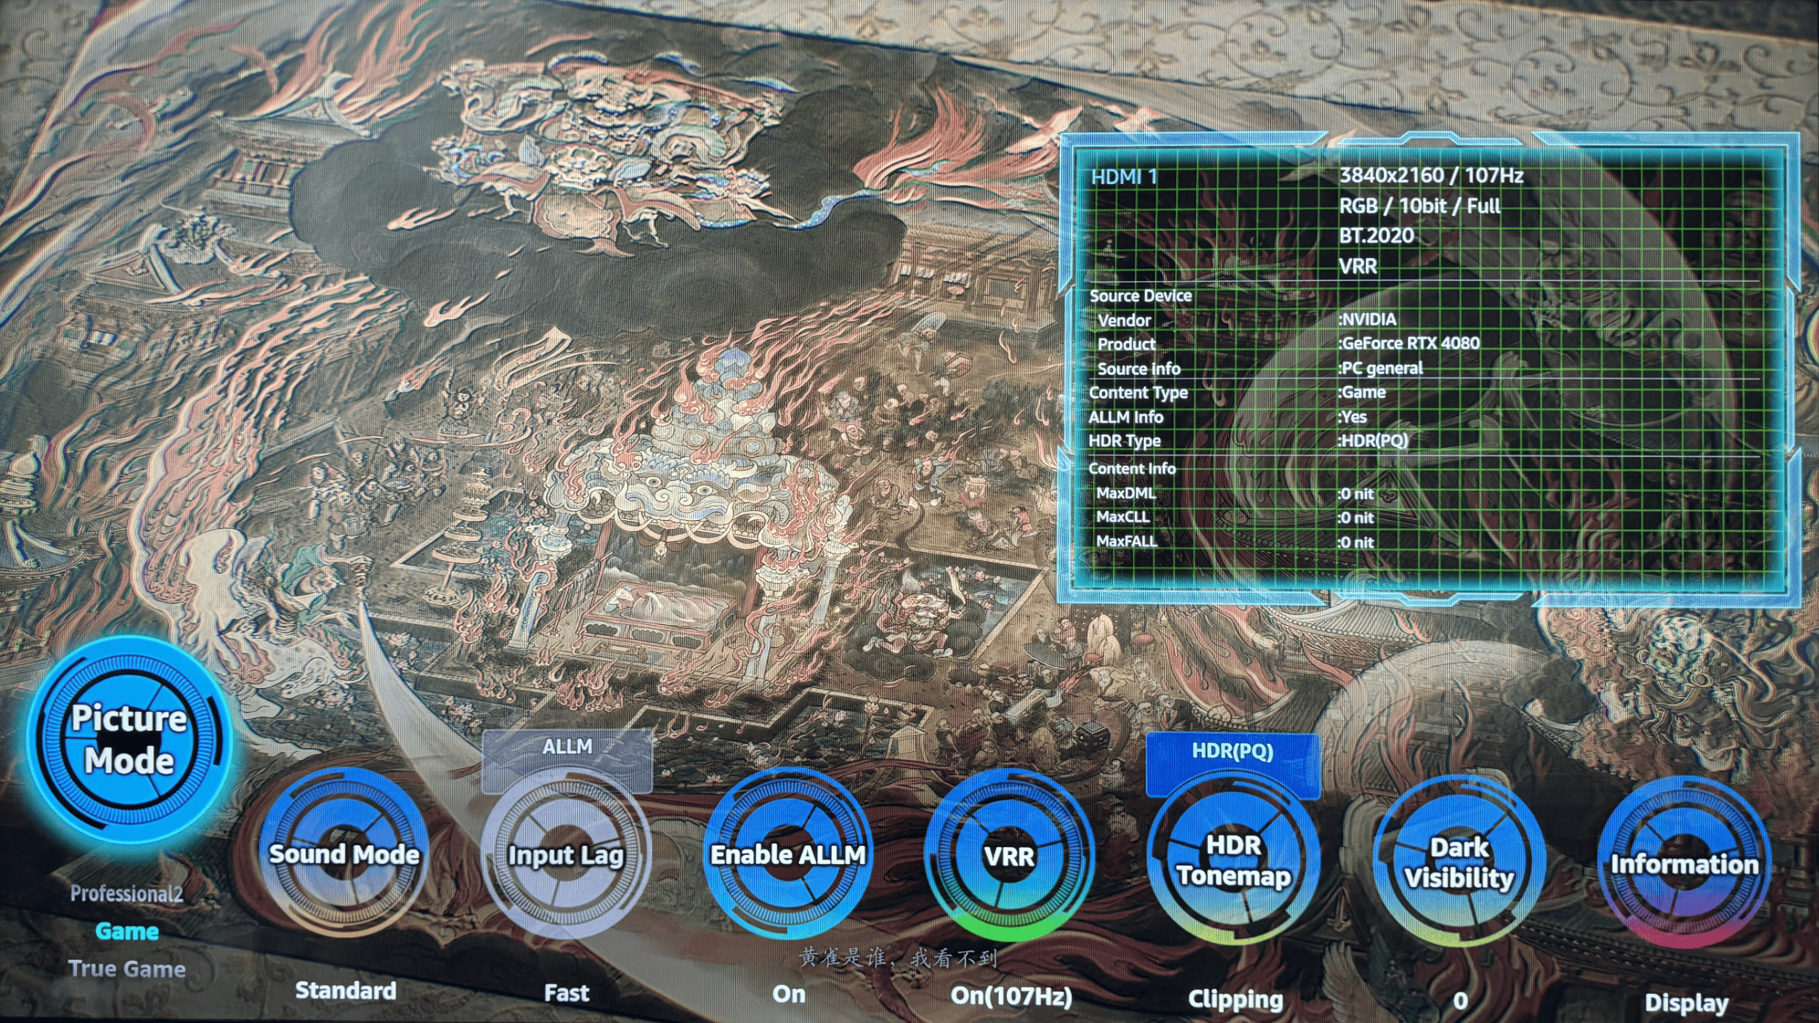Image resolution: width=1819 pixels, height=1023 pixels.
Task: Toggle the Enable ALLM dial
Action: click(x=788, y=854)
